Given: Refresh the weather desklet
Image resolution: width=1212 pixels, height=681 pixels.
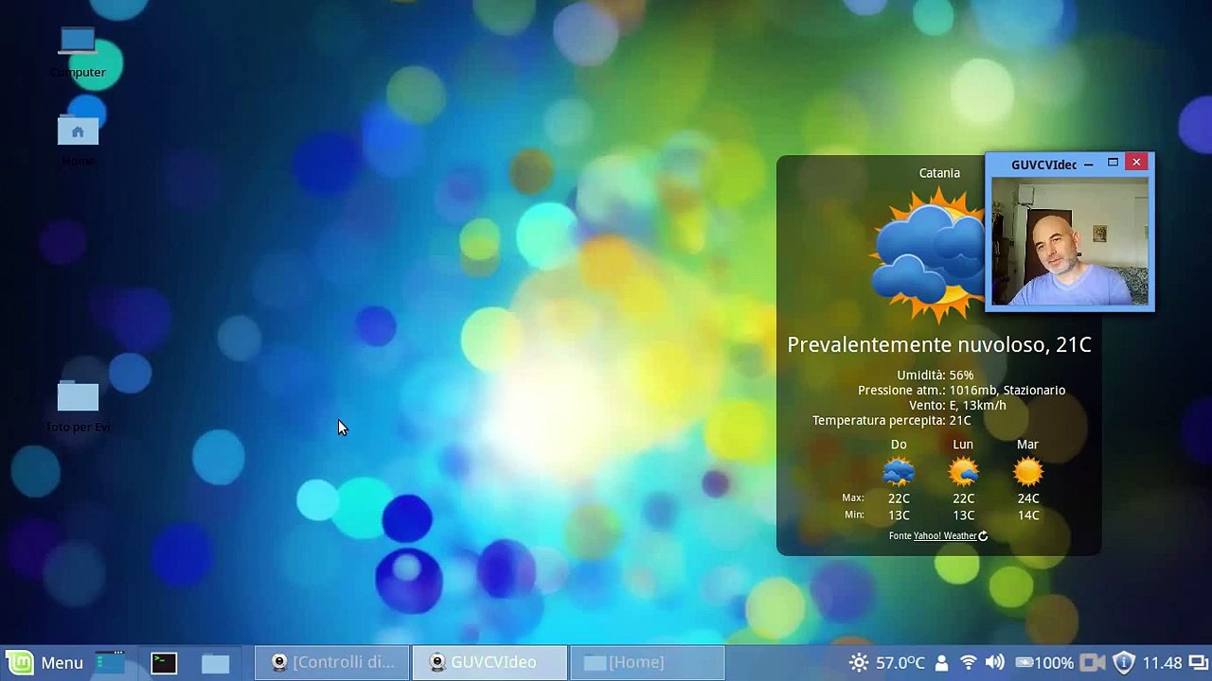Looking at the screenshot, I should [x=983, y=536].
